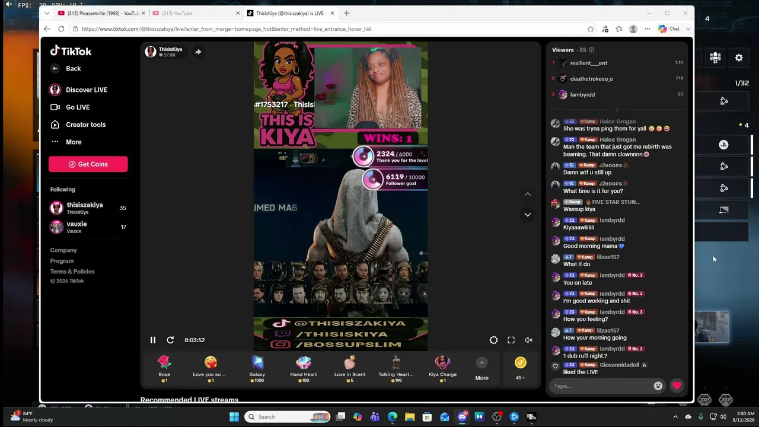Open the emoji picker in chat
759x427 pixels.
click(x=658, y=386)
